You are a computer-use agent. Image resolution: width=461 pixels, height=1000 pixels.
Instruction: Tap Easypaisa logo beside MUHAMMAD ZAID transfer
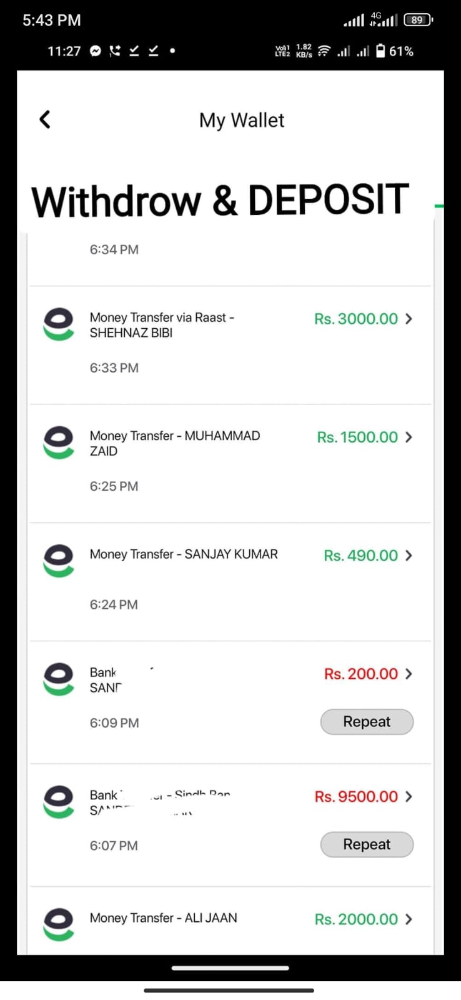point(58,442)
